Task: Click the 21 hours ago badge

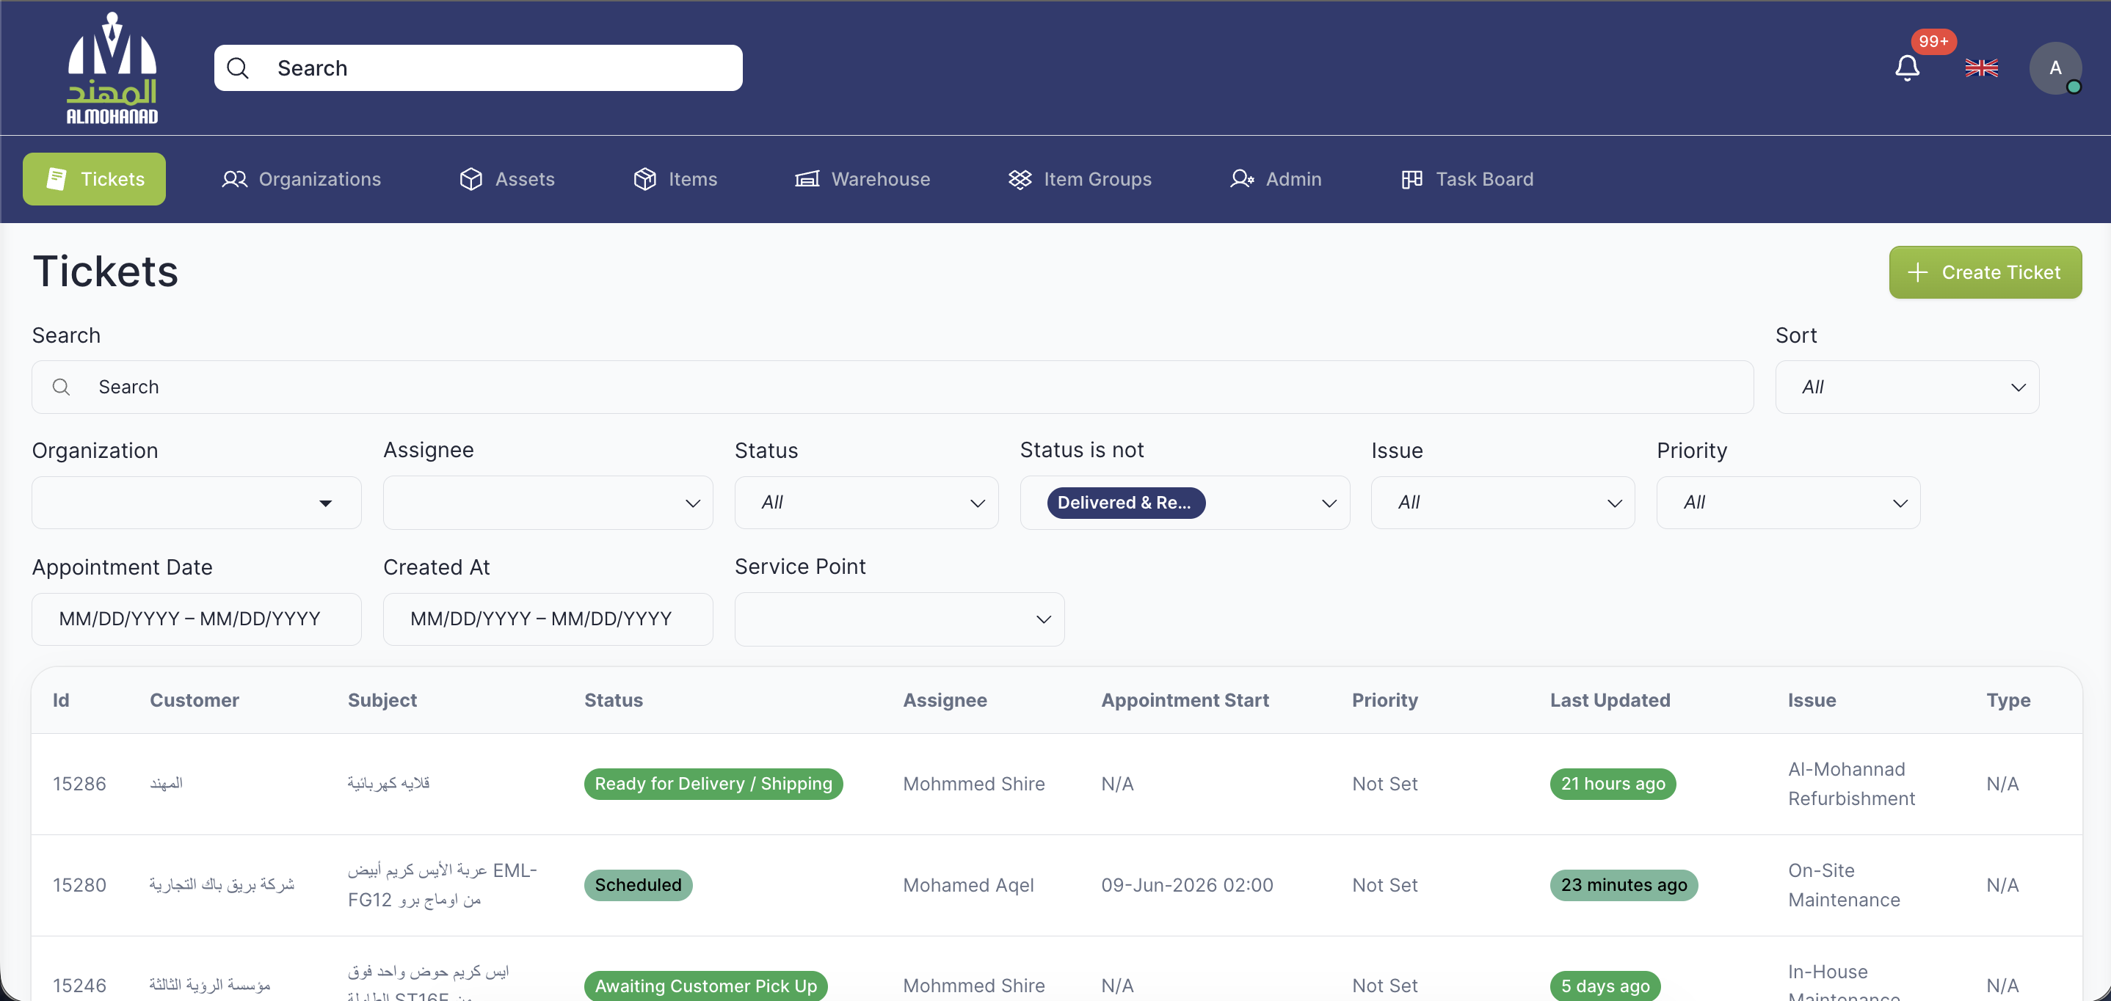Action: point(1613,784)
